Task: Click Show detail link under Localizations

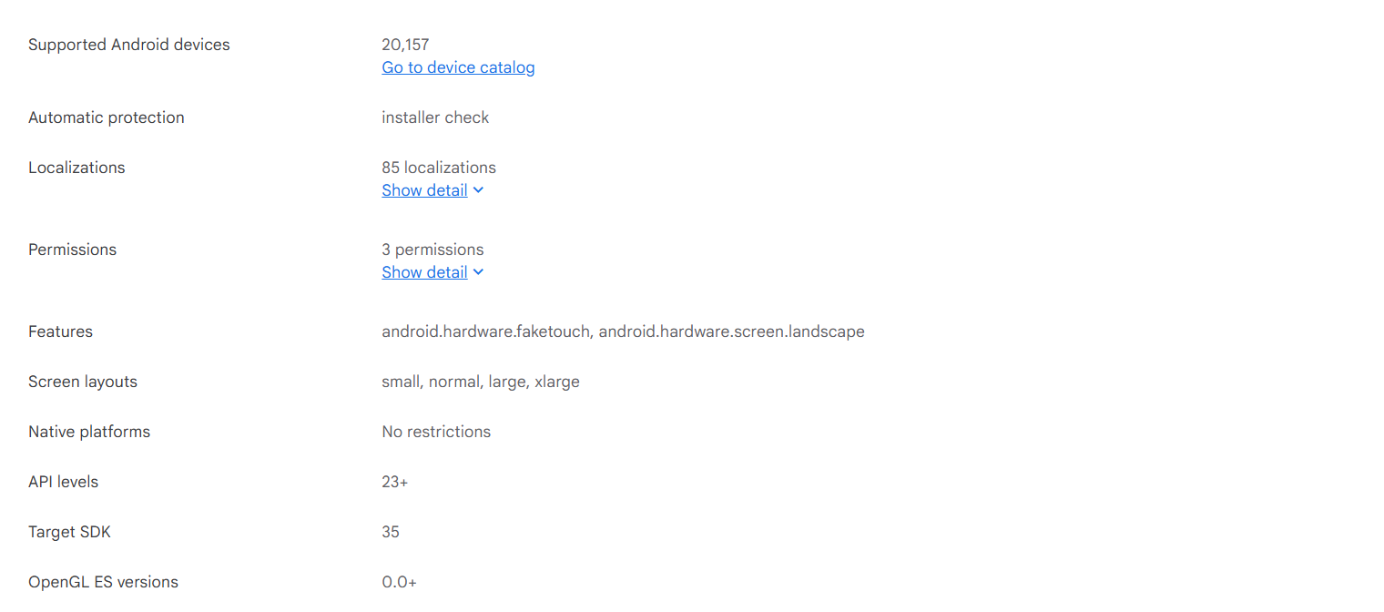Action: (424, 190)
